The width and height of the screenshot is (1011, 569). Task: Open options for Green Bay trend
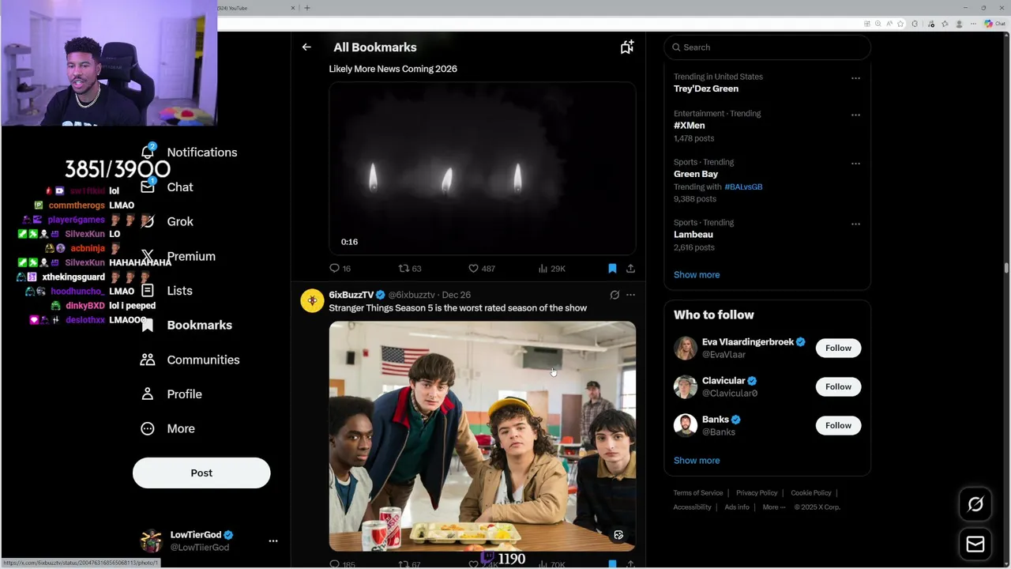[x=855, y=164]
